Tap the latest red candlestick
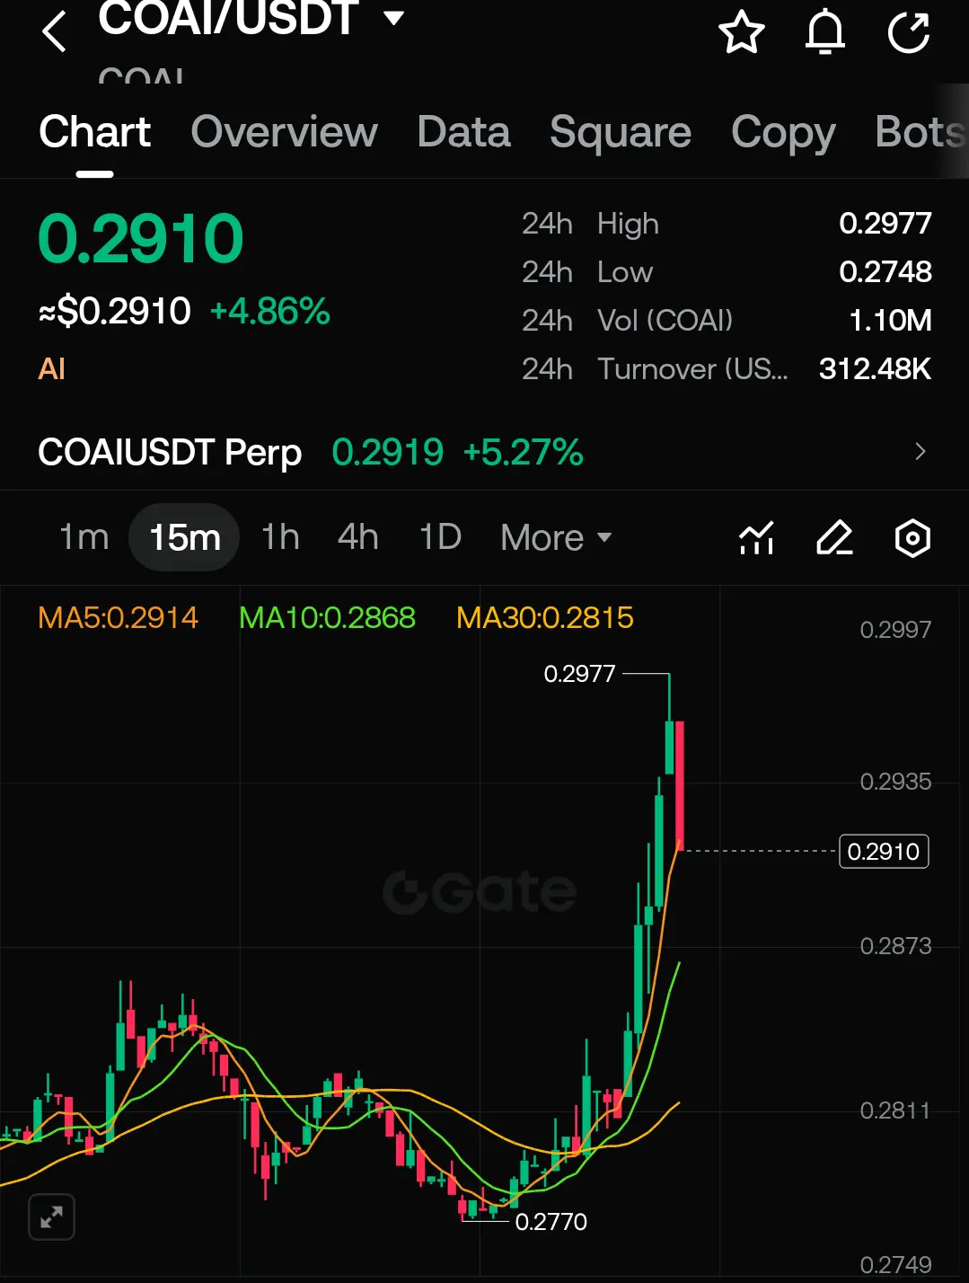Screen dimensions: 969x1283 [x=680, y=786]
